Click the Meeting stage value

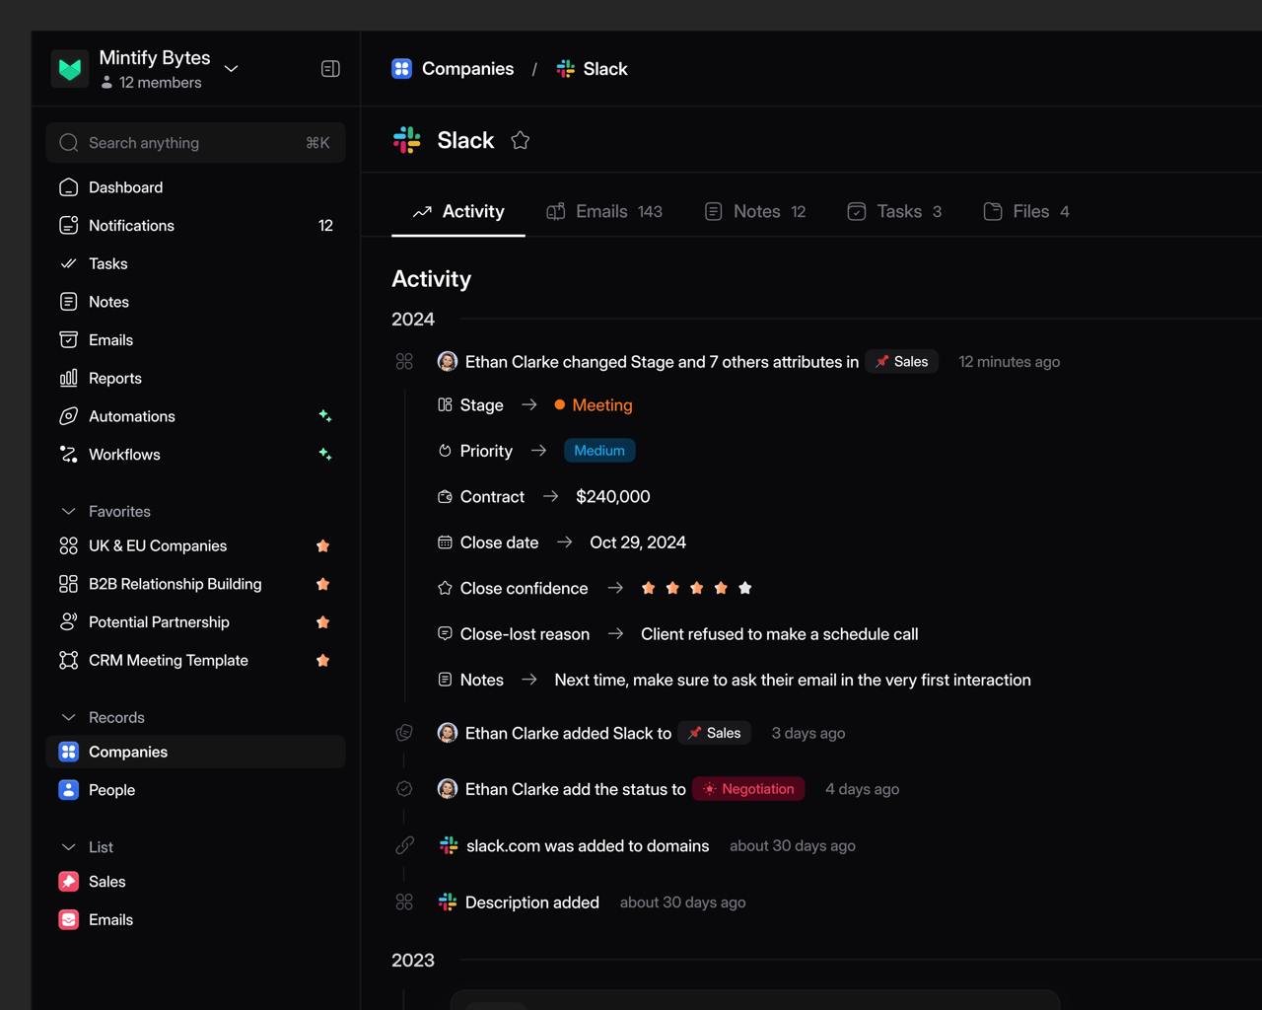[594, 405]
